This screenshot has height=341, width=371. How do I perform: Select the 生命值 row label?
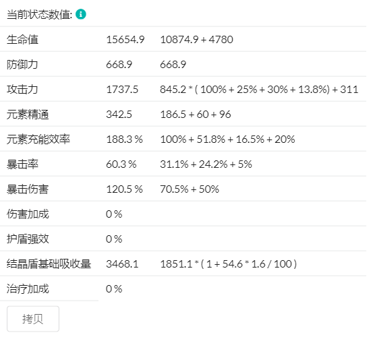[x=22, y=40]
